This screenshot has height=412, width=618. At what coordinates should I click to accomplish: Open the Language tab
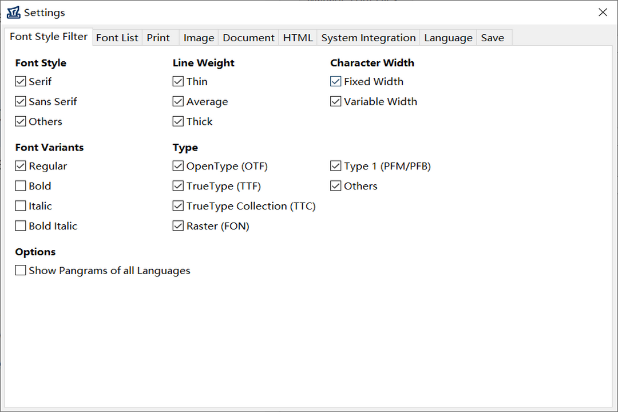click(x=448, y=38)
